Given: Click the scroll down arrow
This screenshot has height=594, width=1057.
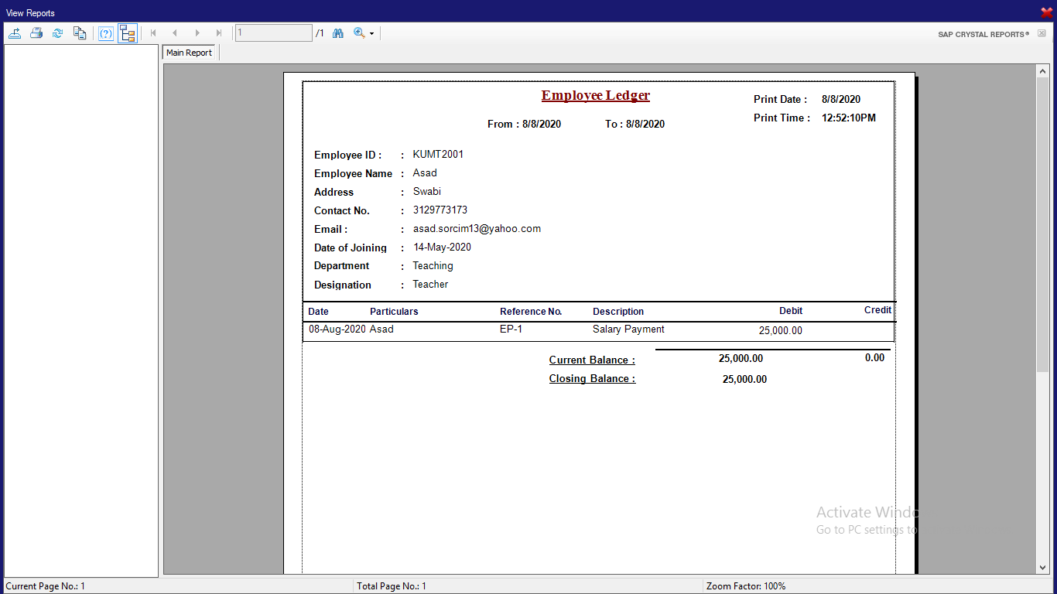Looking at the screenshot, I should (1042, 568).
